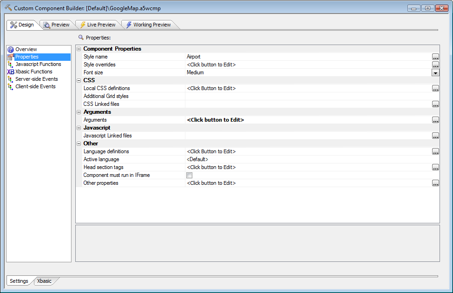Image resolution: width=453 pixels, height=293 pixels.
Task: Click the Server-side Events icon
Action: click(x=10, y=79)
